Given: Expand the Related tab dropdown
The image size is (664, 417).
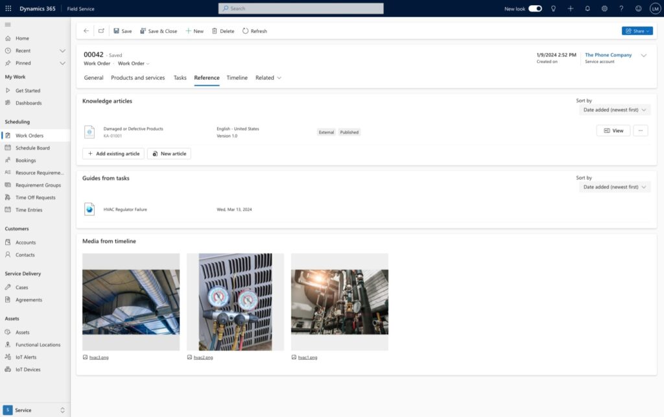Looking at the screenshot, I should tap(268, 78).
